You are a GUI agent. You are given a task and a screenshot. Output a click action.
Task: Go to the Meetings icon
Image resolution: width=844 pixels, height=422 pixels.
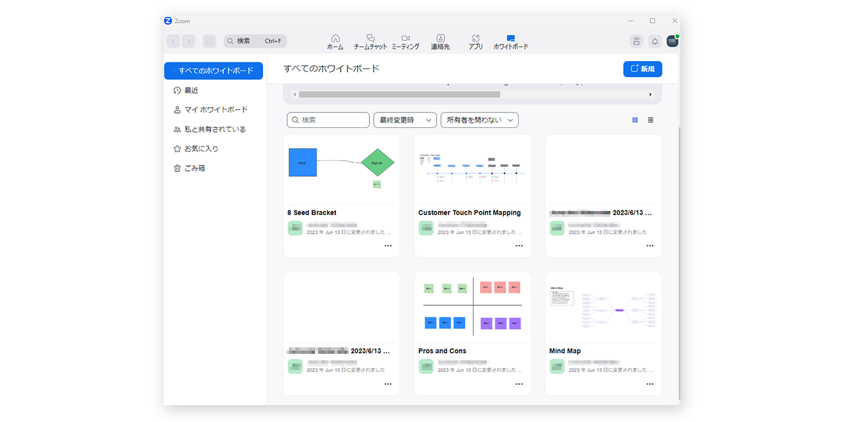(x=405, y=39)
